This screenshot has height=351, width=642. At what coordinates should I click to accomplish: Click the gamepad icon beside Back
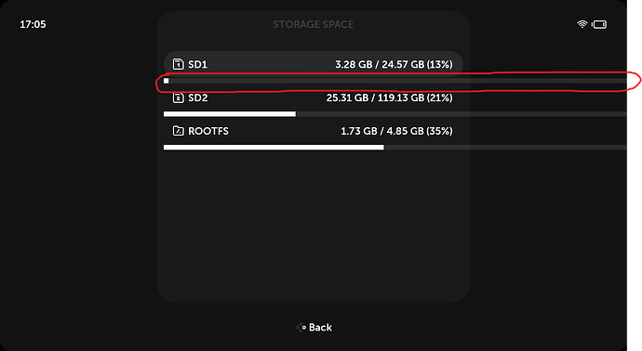301,327
